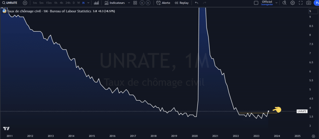319x139 pixels.
Task: Open the area chart style icon
Action: pyautogui.click(x=97, y=3)
